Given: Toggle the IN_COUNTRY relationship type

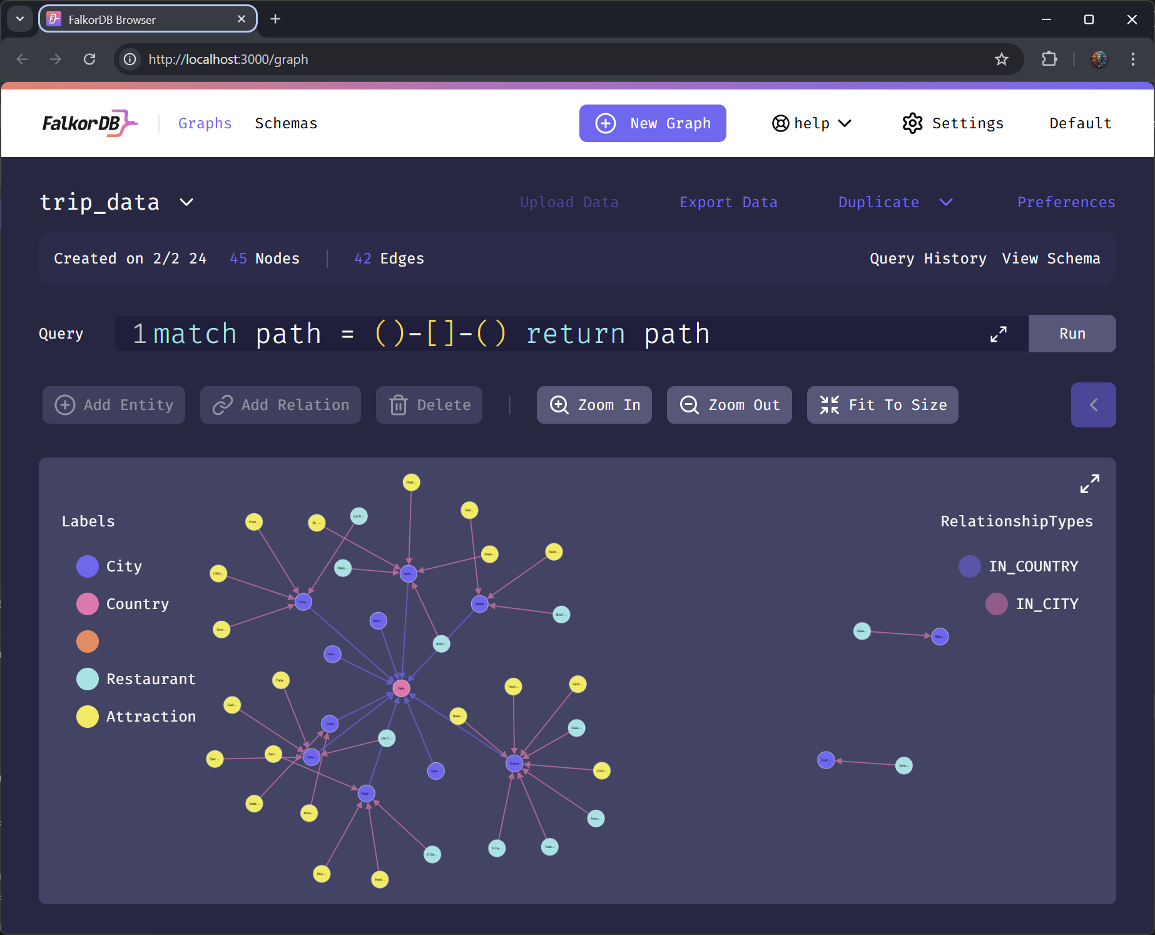Looking at the screenshot, I should point(969,566).
